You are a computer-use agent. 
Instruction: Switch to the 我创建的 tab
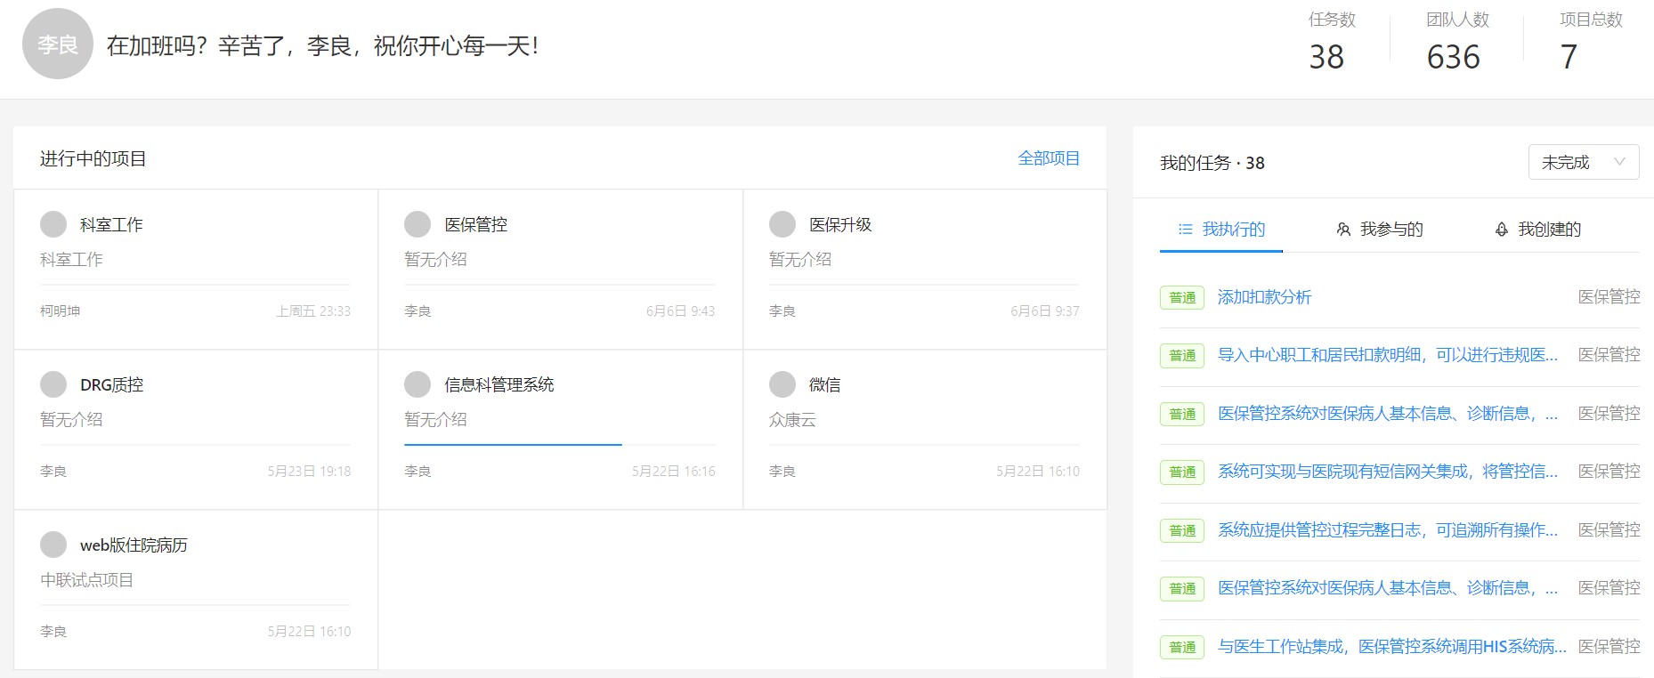click(x=1538, y=230)
